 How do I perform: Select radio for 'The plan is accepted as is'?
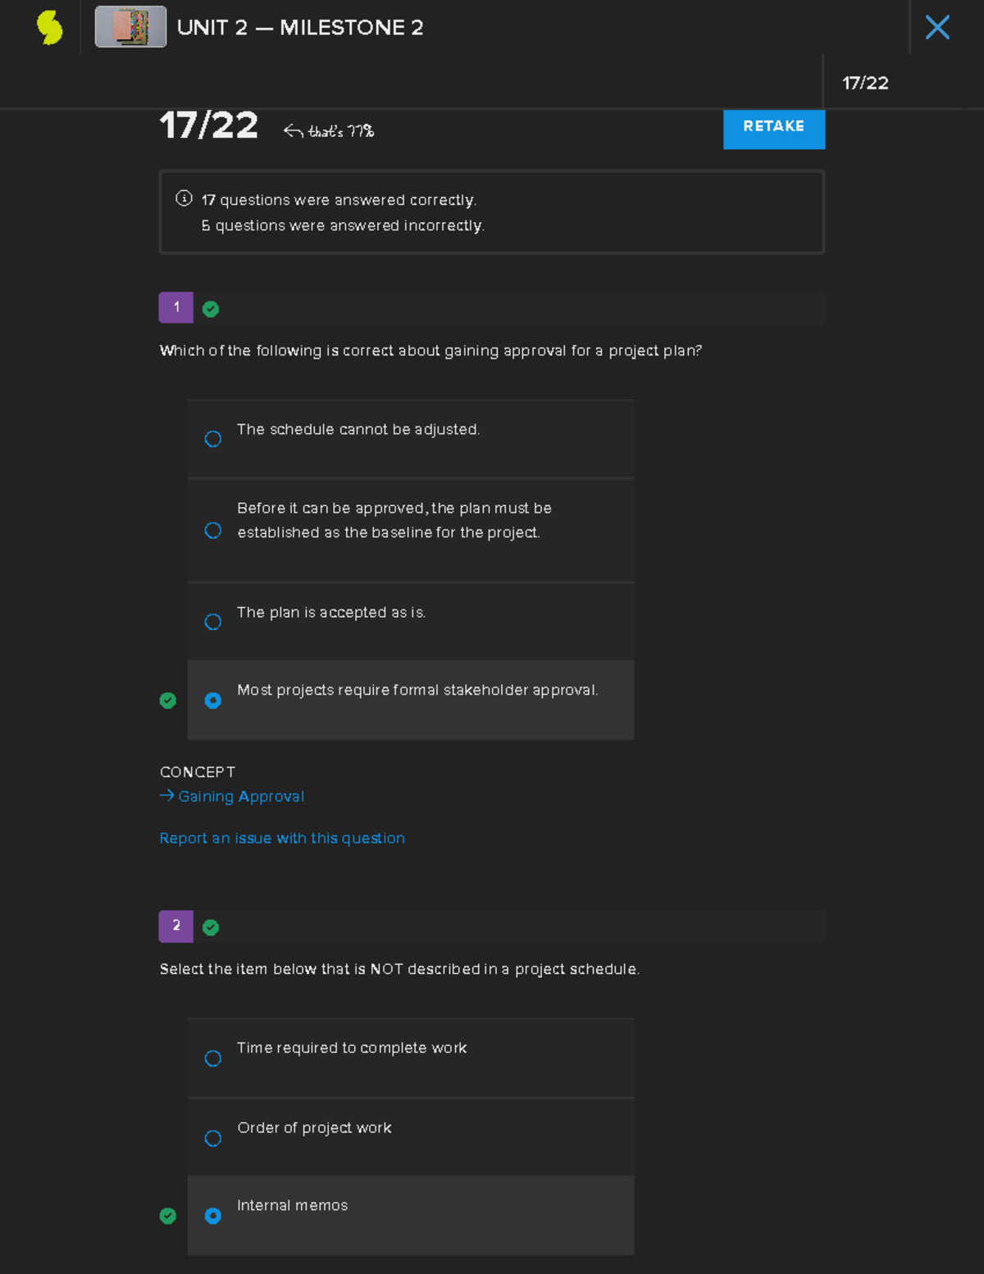point(212,622)
